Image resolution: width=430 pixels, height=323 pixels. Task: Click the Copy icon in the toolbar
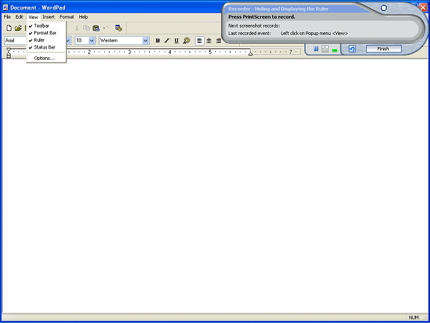pyautogui.click(x=87, y=28)
